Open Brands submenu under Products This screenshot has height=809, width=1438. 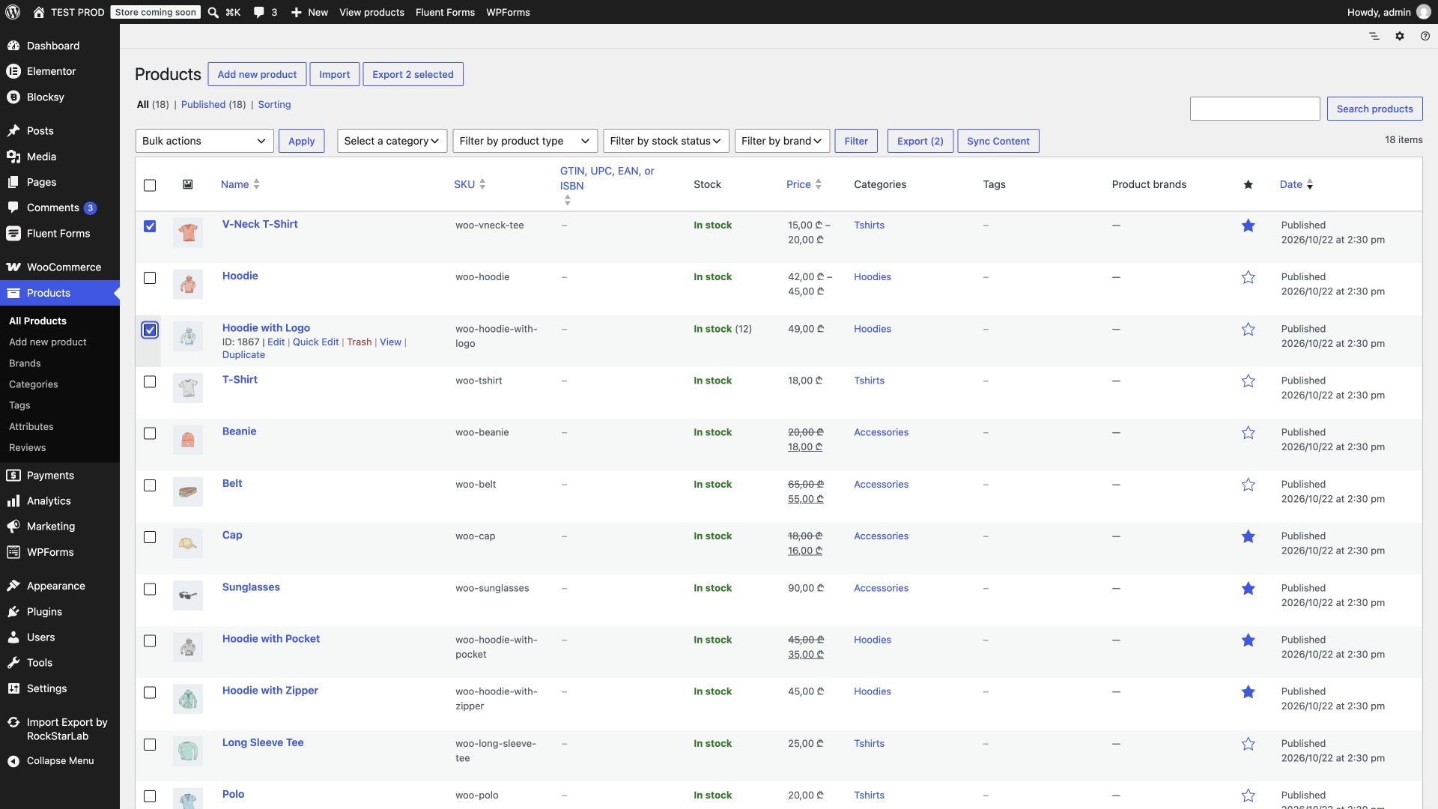[25, 363]
